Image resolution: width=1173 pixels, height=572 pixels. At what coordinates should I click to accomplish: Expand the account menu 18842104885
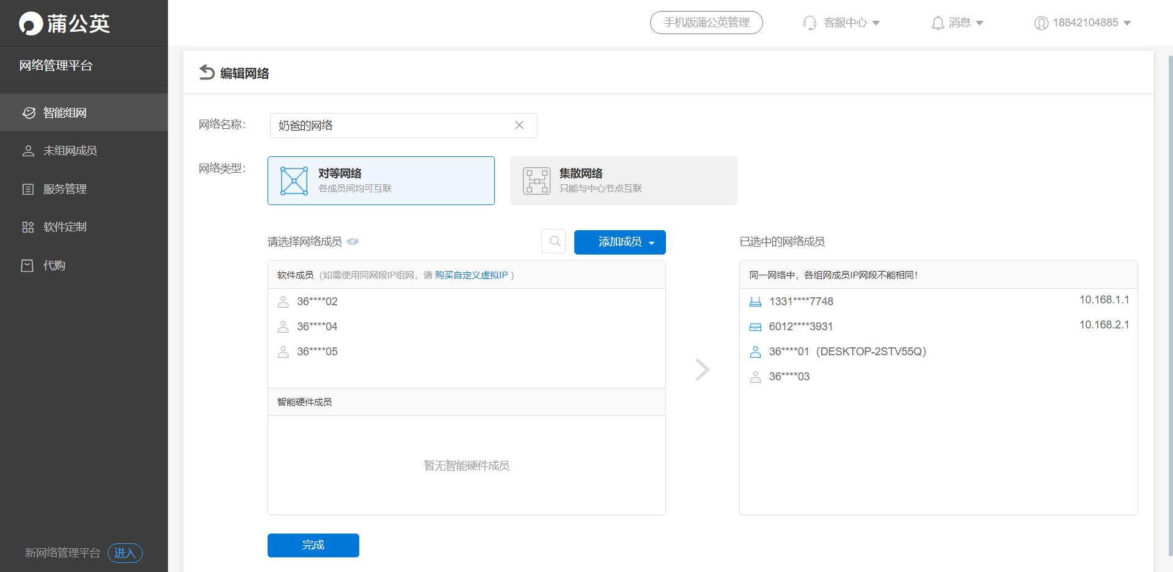(1083, 23)
